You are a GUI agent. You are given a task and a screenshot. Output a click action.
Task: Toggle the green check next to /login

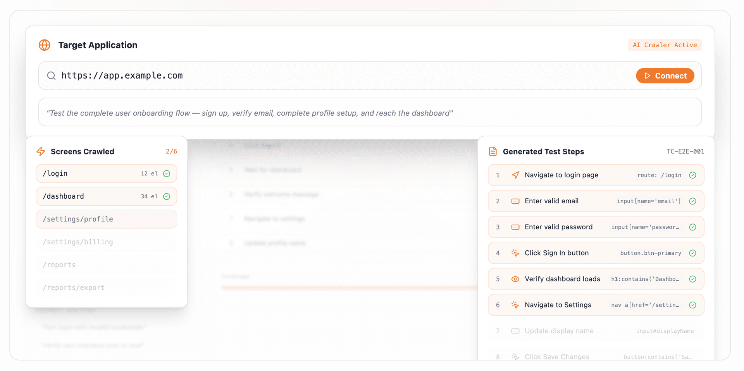167,173
